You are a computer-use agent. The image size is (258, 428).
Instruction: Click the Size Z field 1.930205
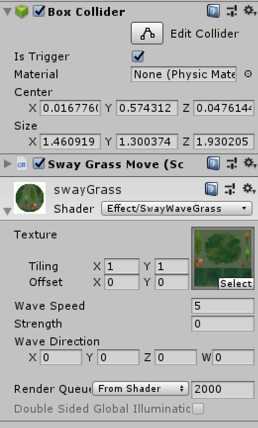(223, 142)
